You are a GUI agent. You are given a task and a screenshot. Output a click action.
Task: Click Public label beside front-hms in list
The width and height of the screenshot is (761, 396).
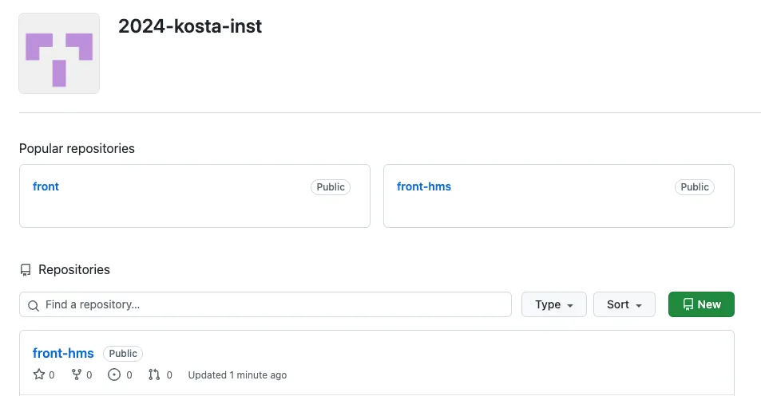point(123,354)
